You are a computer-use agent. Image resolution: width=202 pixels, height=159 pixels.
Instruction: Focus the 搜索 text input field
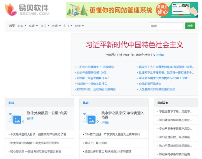click(166, 26)
